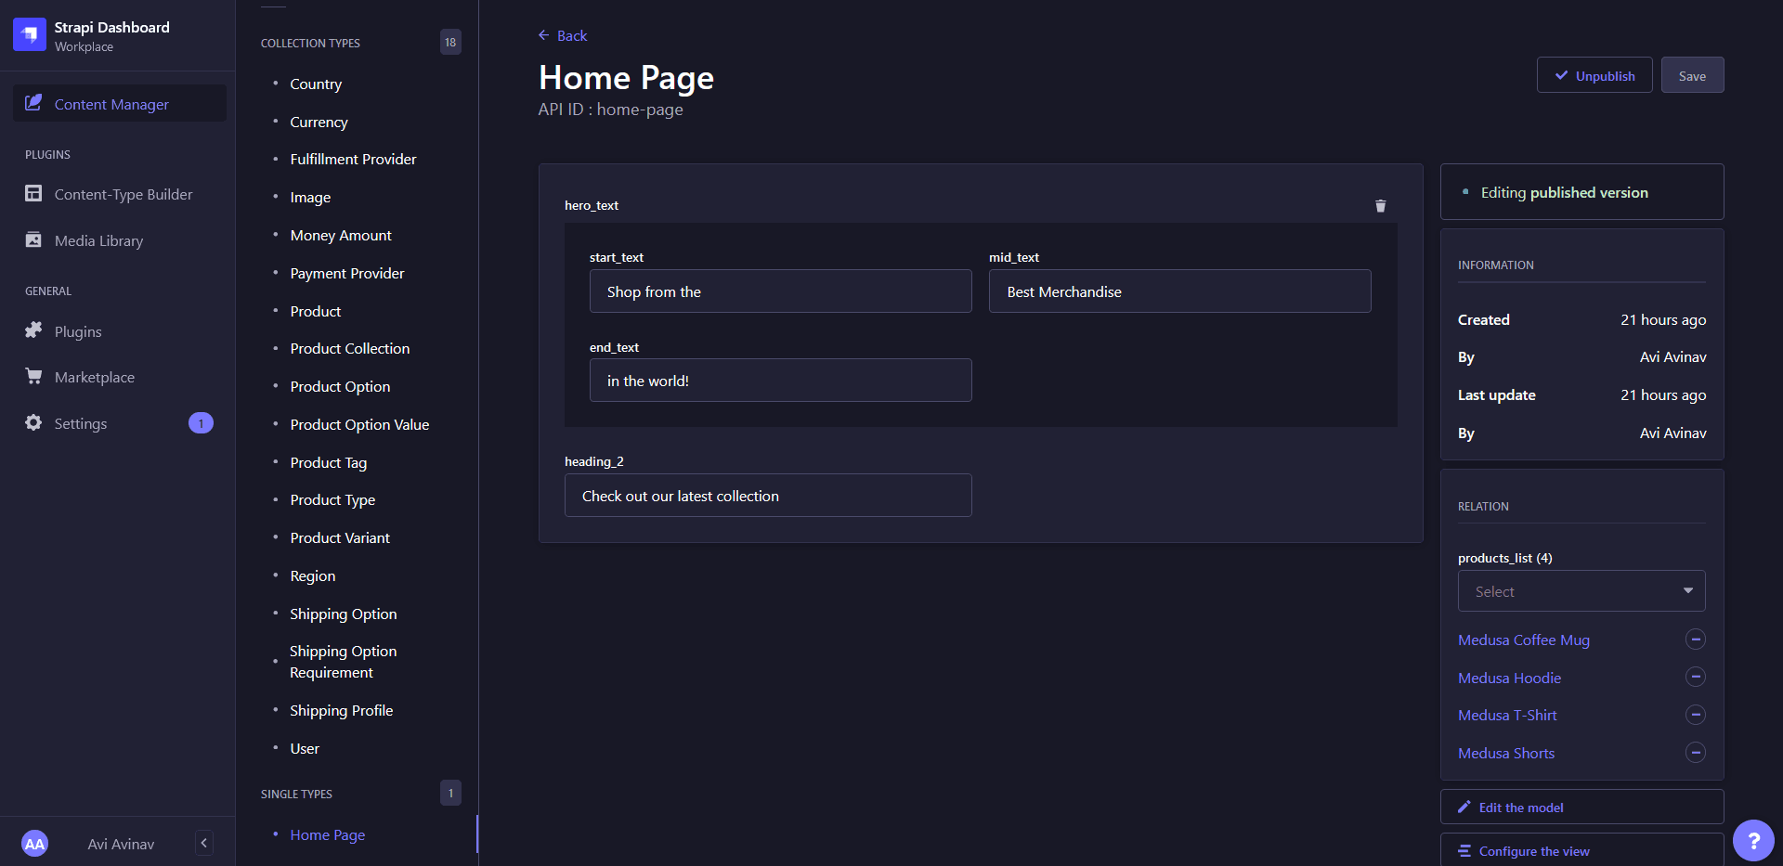Open the Marketplace

(x=94, y=377)
